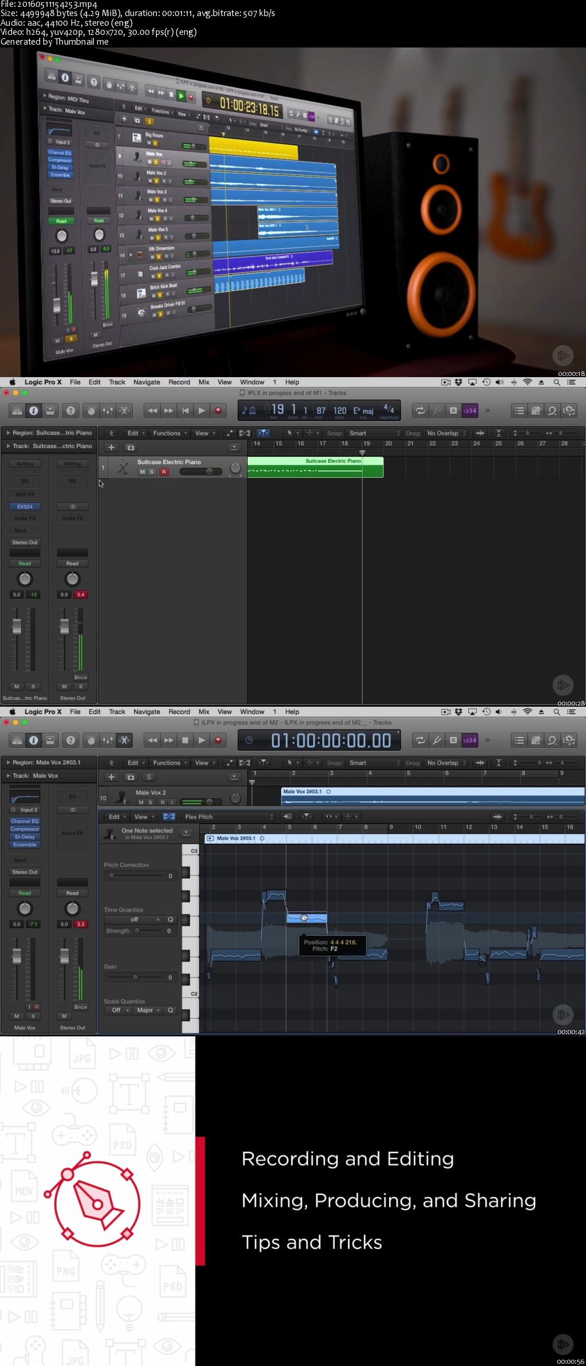Screen dimensions: 586x1366
Task: Open Wi-Fi status above the Male Vox window
Action: 528,712
